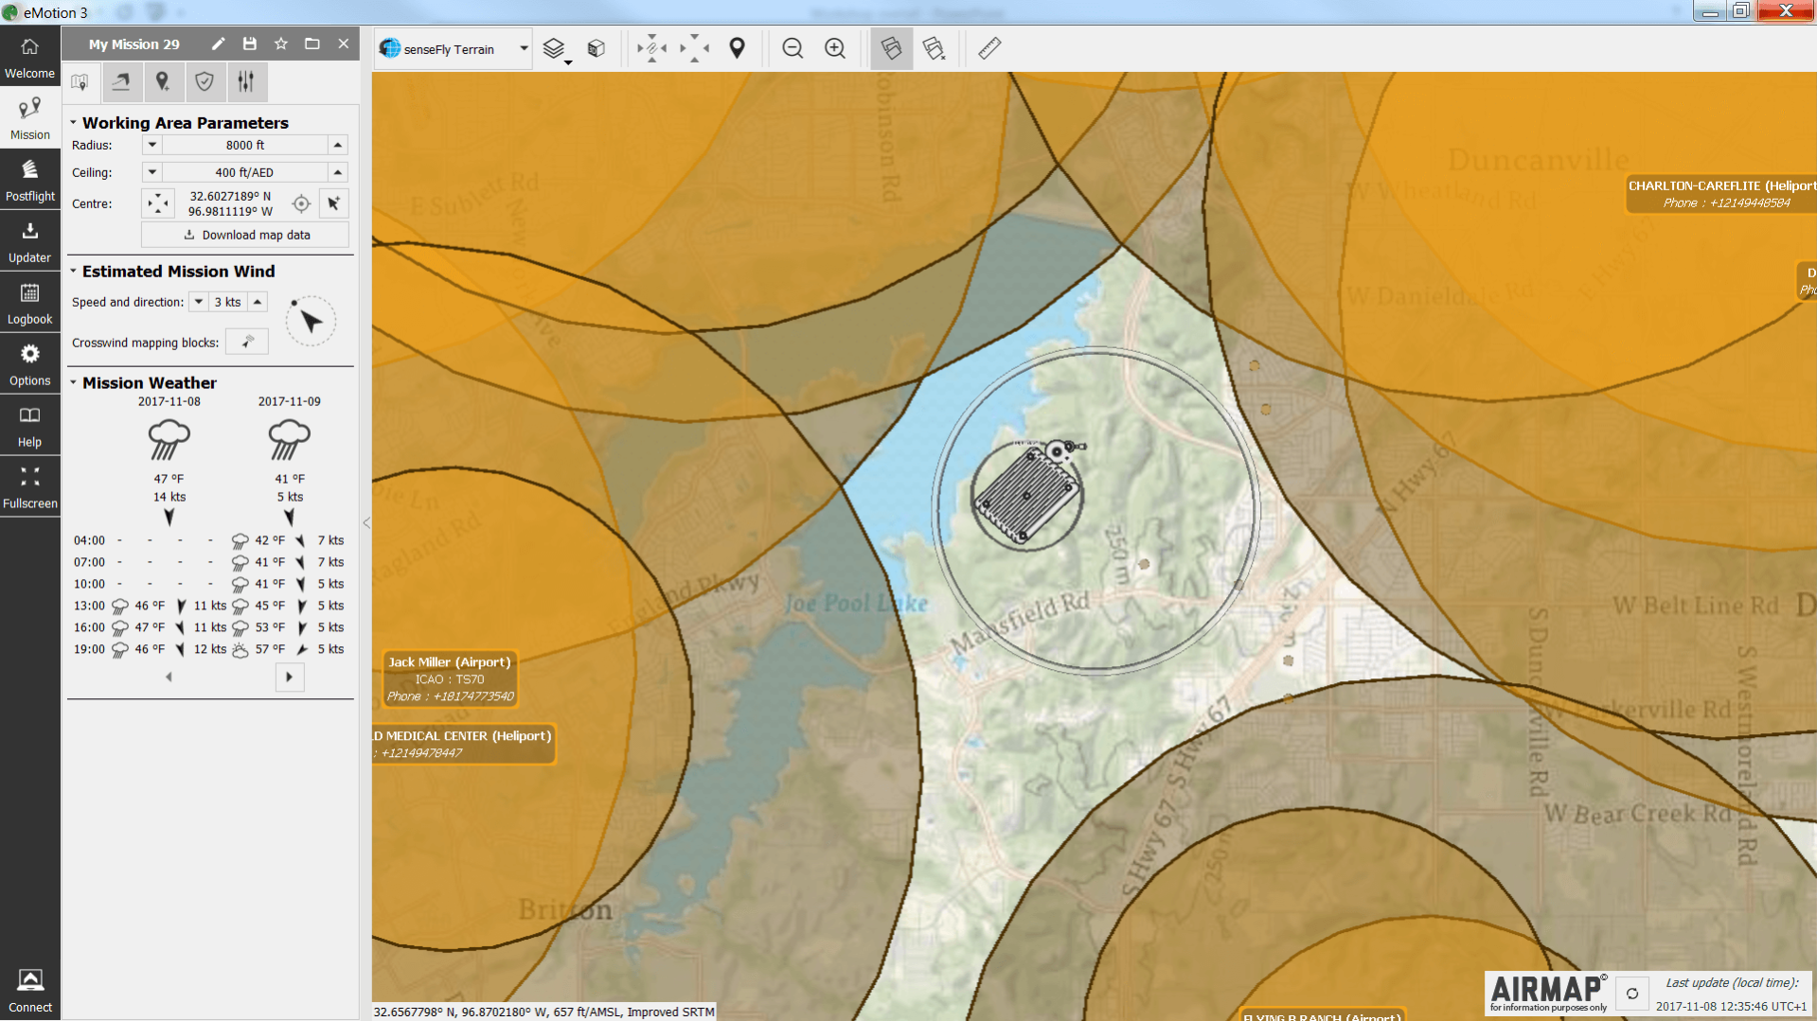Image resolution: width=1817 pixels, height=1021 pixels.
Task: Toggle click-to-set centre on map
Action: point(333,203)
